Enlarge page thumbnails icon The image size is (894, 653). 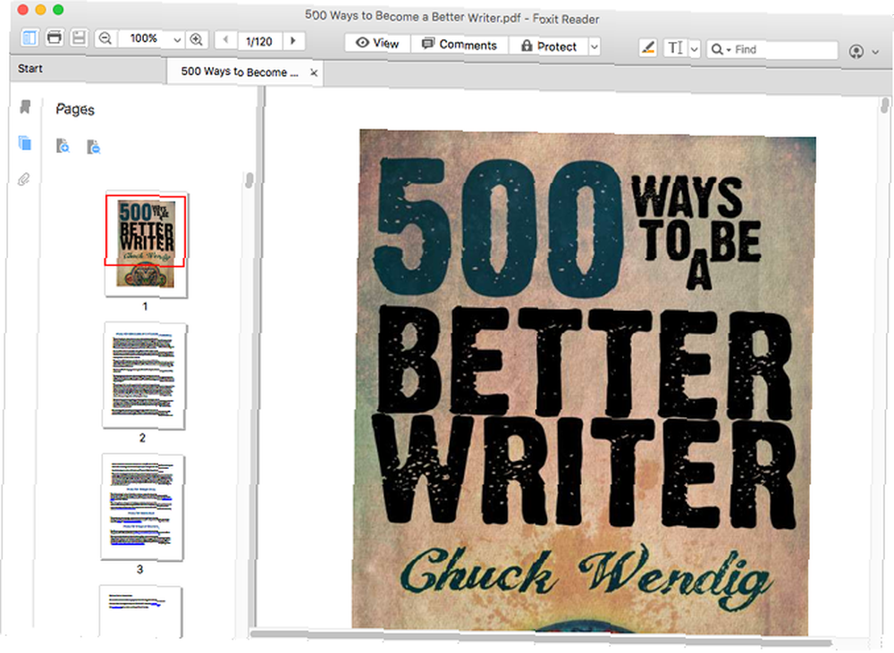point(63,146)
